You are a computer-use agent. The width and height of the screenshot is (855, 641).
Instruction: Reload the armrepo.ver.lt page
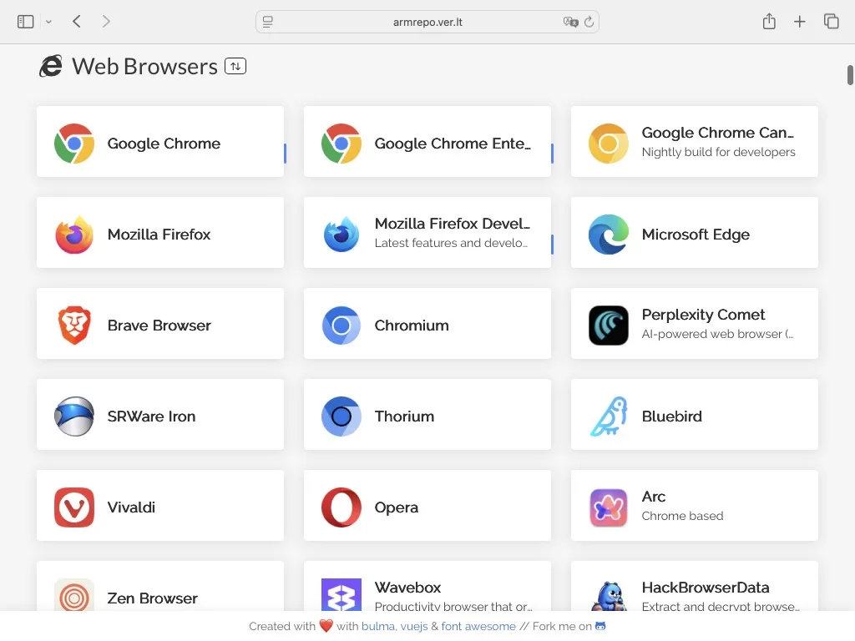click(x=589, y=22)
